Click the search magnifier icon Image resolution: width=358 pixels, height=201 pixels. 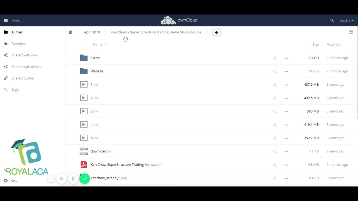[x=332, y=20]
